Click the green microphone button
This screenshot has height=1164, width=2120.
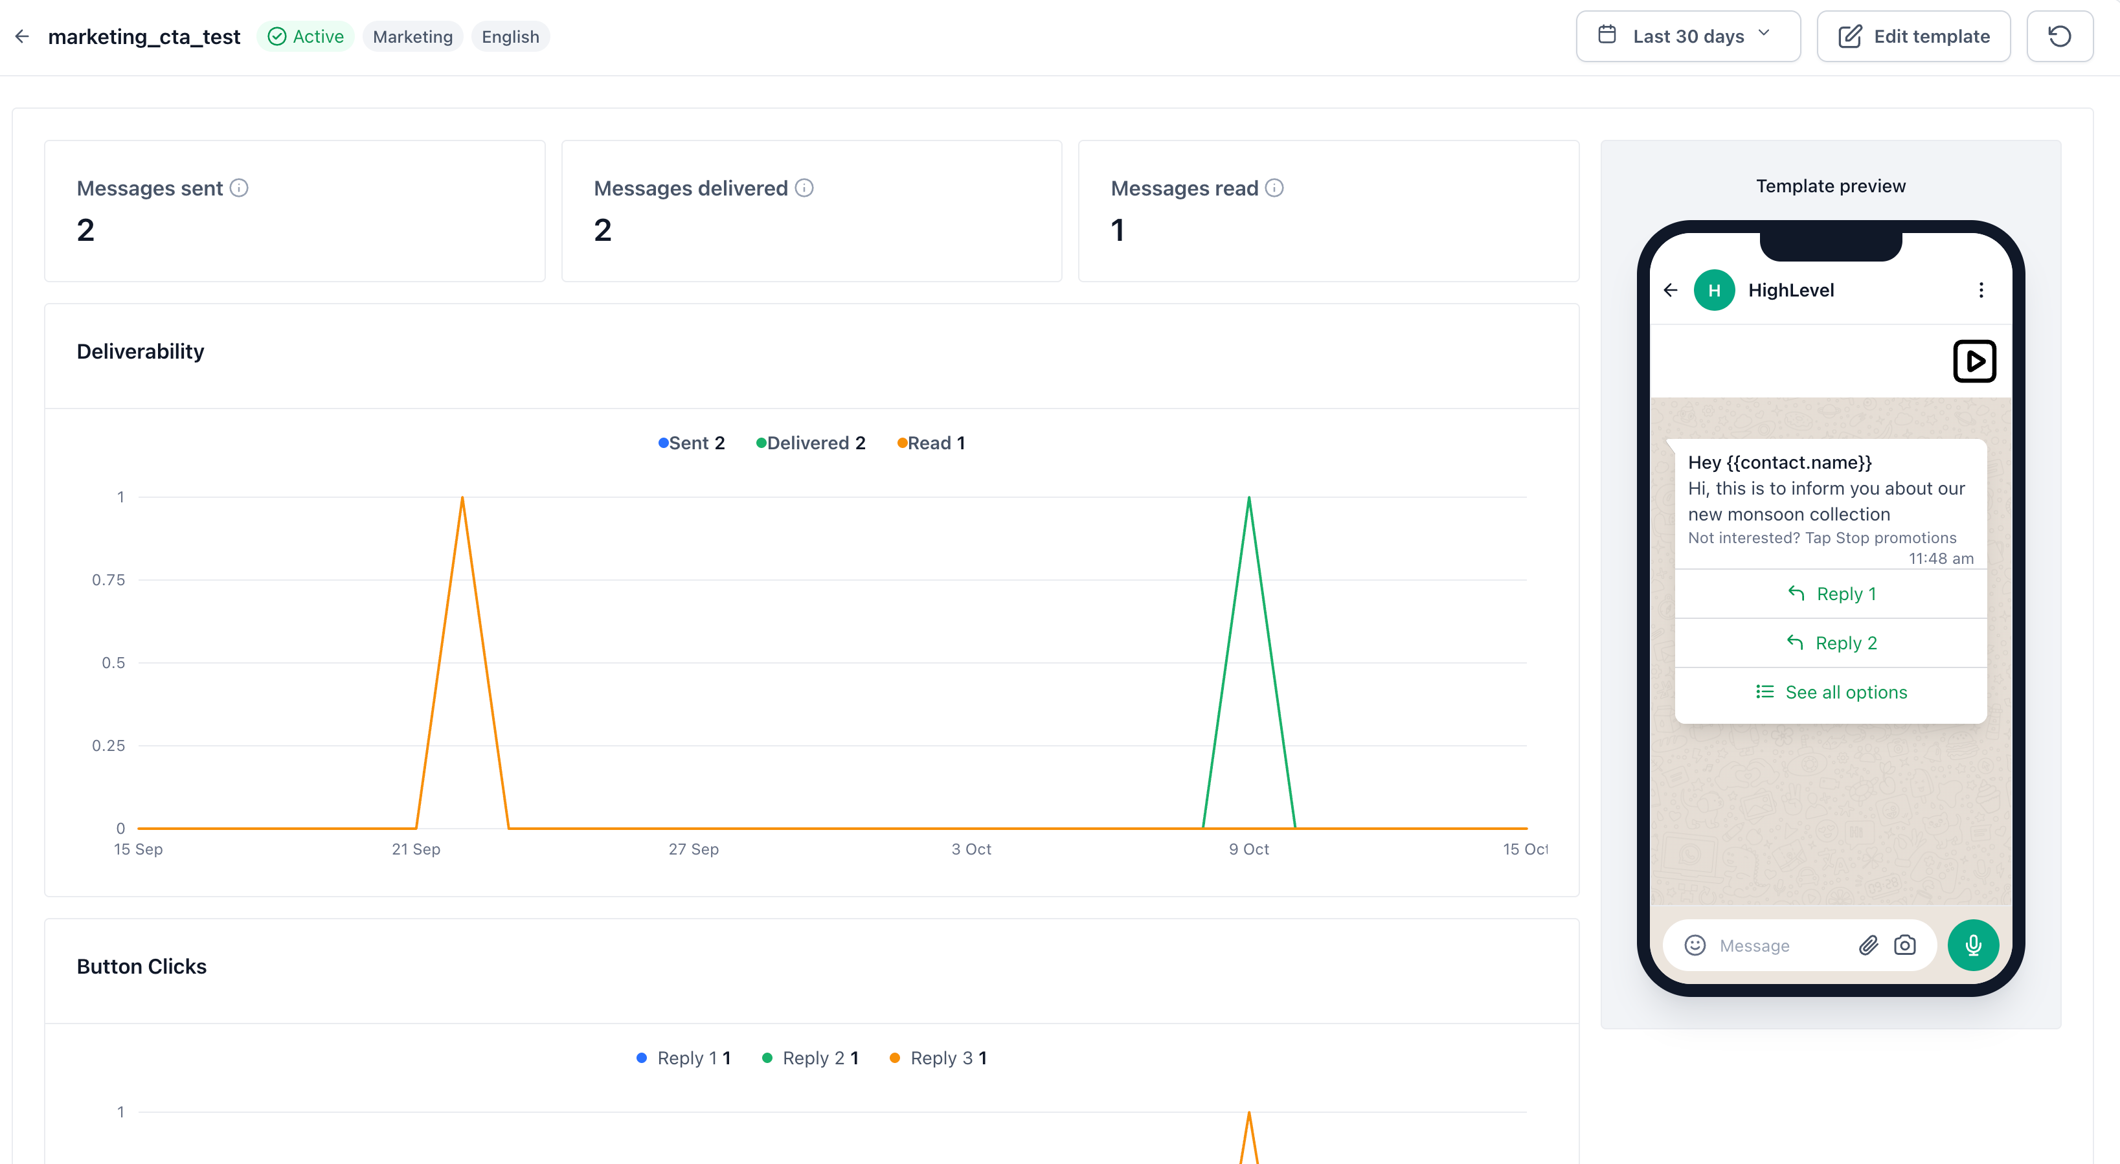click(x=1972, y=945)
